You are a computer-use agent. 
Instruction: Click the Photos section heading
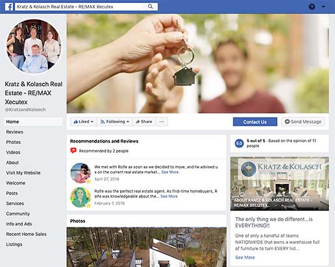[77, 221]
